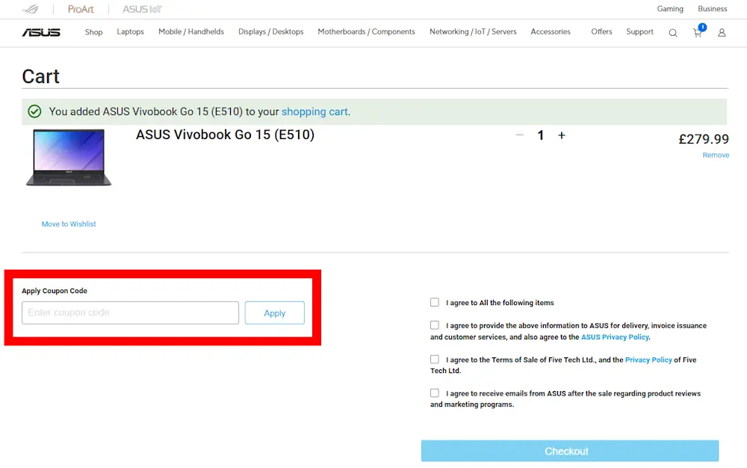Viewport: 747px width, 468px height.
Task: View cart via the shopping cart icon
Action: coord(697,33)
